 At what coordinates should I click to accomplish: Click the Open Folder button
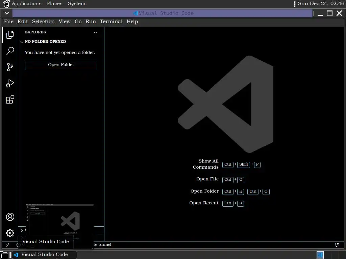point(61,65)
